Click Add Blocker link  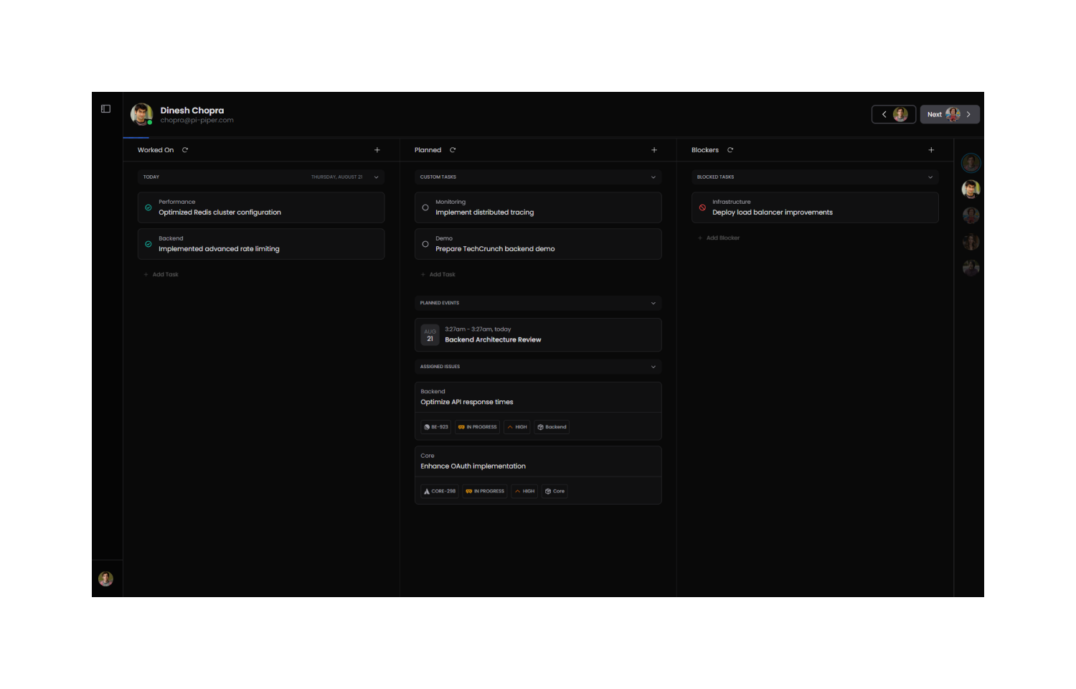coord(719,238)
